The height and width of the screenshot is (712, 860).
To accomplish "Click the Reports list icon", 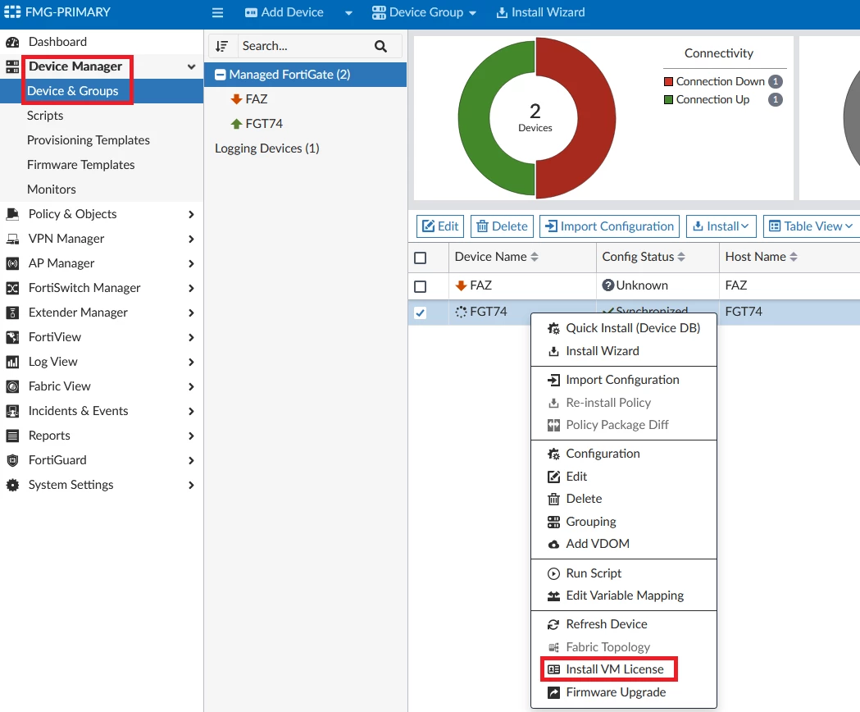I will 12,436.
